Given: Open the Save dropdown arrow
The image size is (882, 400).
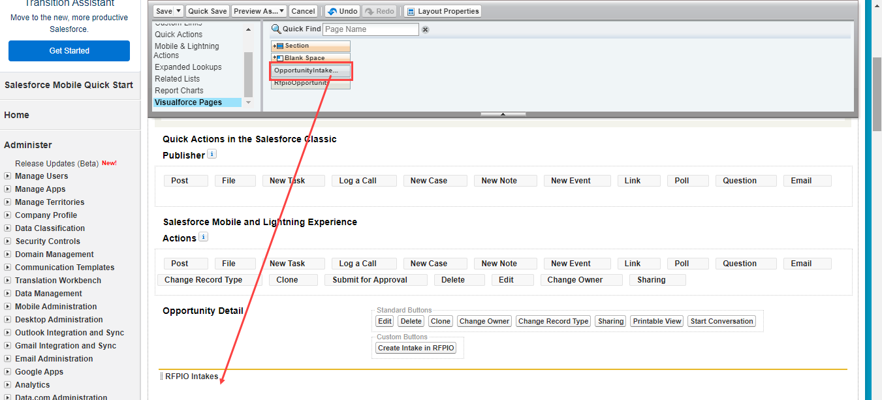Looking at the screenshot, I should click(x=179, y=11).
